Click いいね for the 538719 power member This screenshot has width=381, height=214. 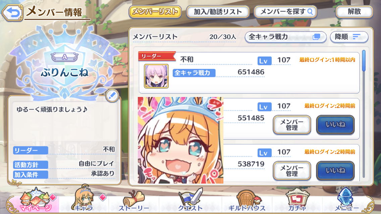coord(335,171)
